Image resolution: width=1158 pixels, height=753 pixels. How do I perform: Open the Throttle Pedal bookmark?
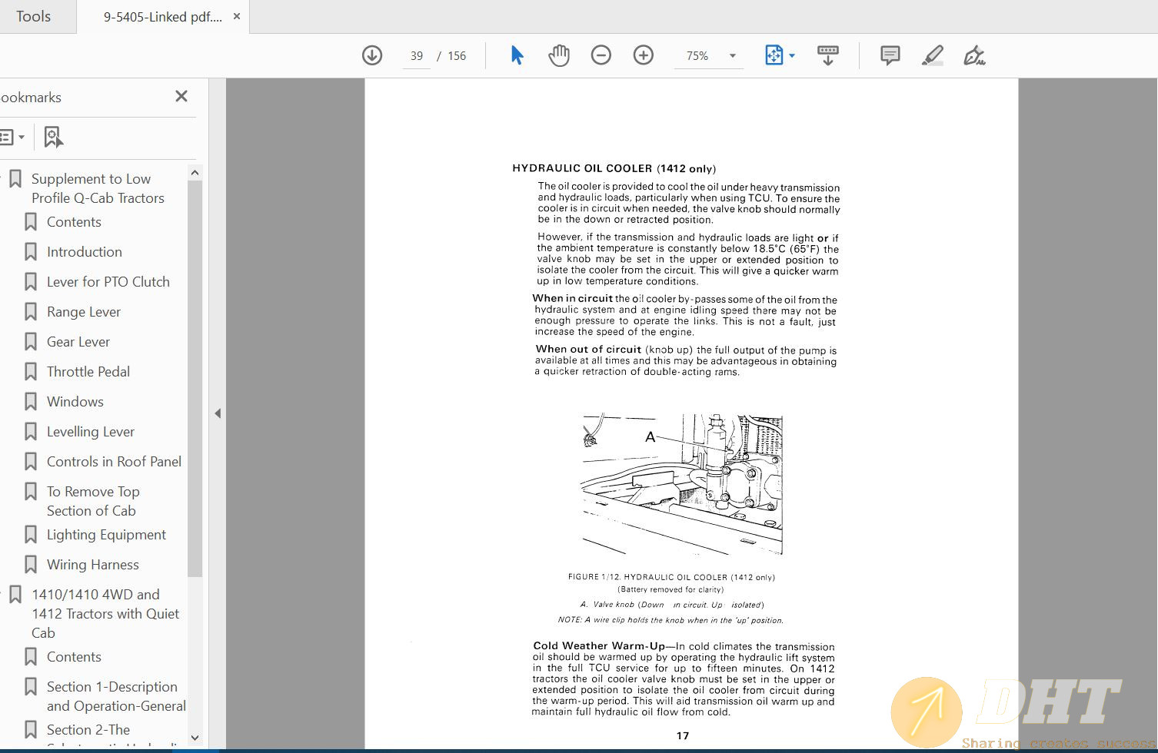(x=88, y=372)
